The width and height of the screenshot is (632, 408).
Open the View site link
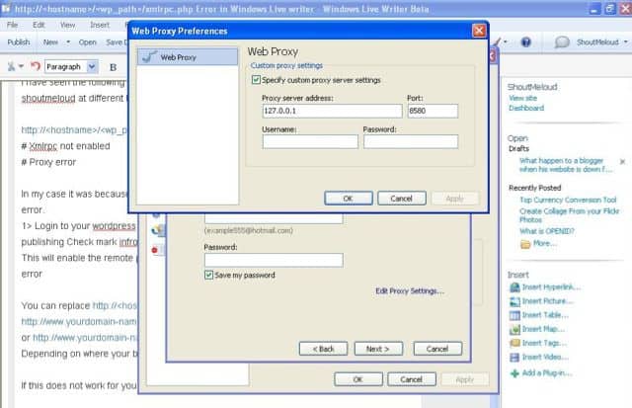pyautogui.click(x=522, y=98)
